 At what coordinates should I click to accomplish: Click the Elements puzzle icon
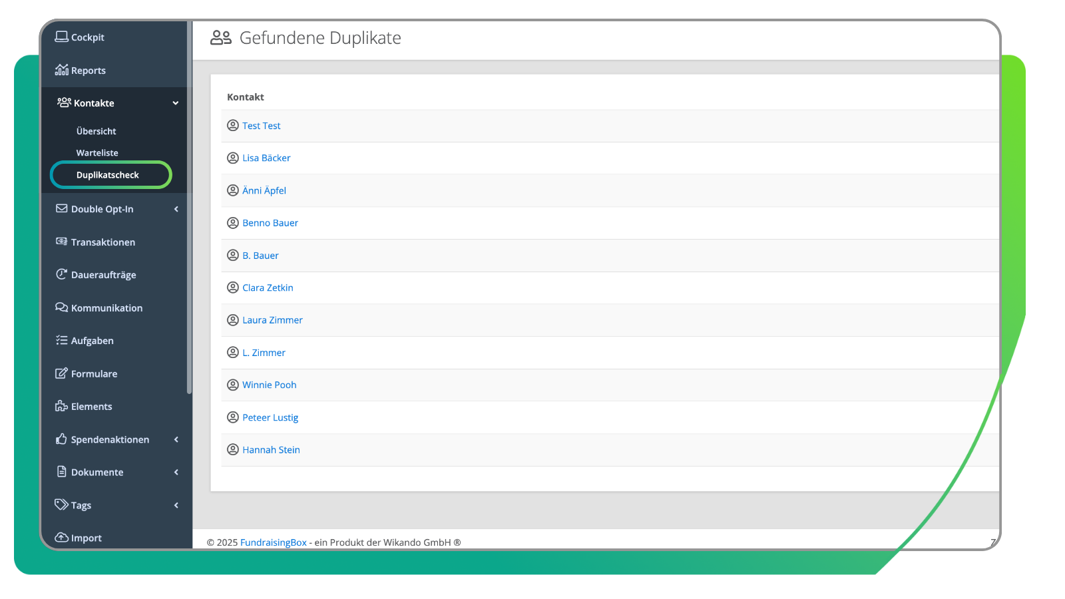61,406
